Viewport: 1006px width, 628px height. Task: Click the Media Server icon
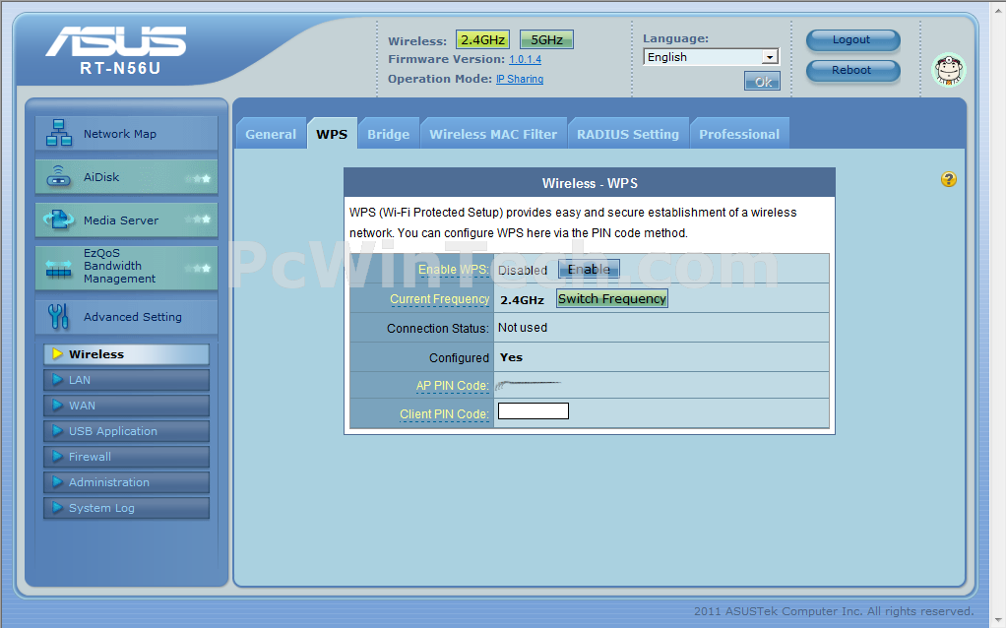pyautogui.click(x=58, y=220)
